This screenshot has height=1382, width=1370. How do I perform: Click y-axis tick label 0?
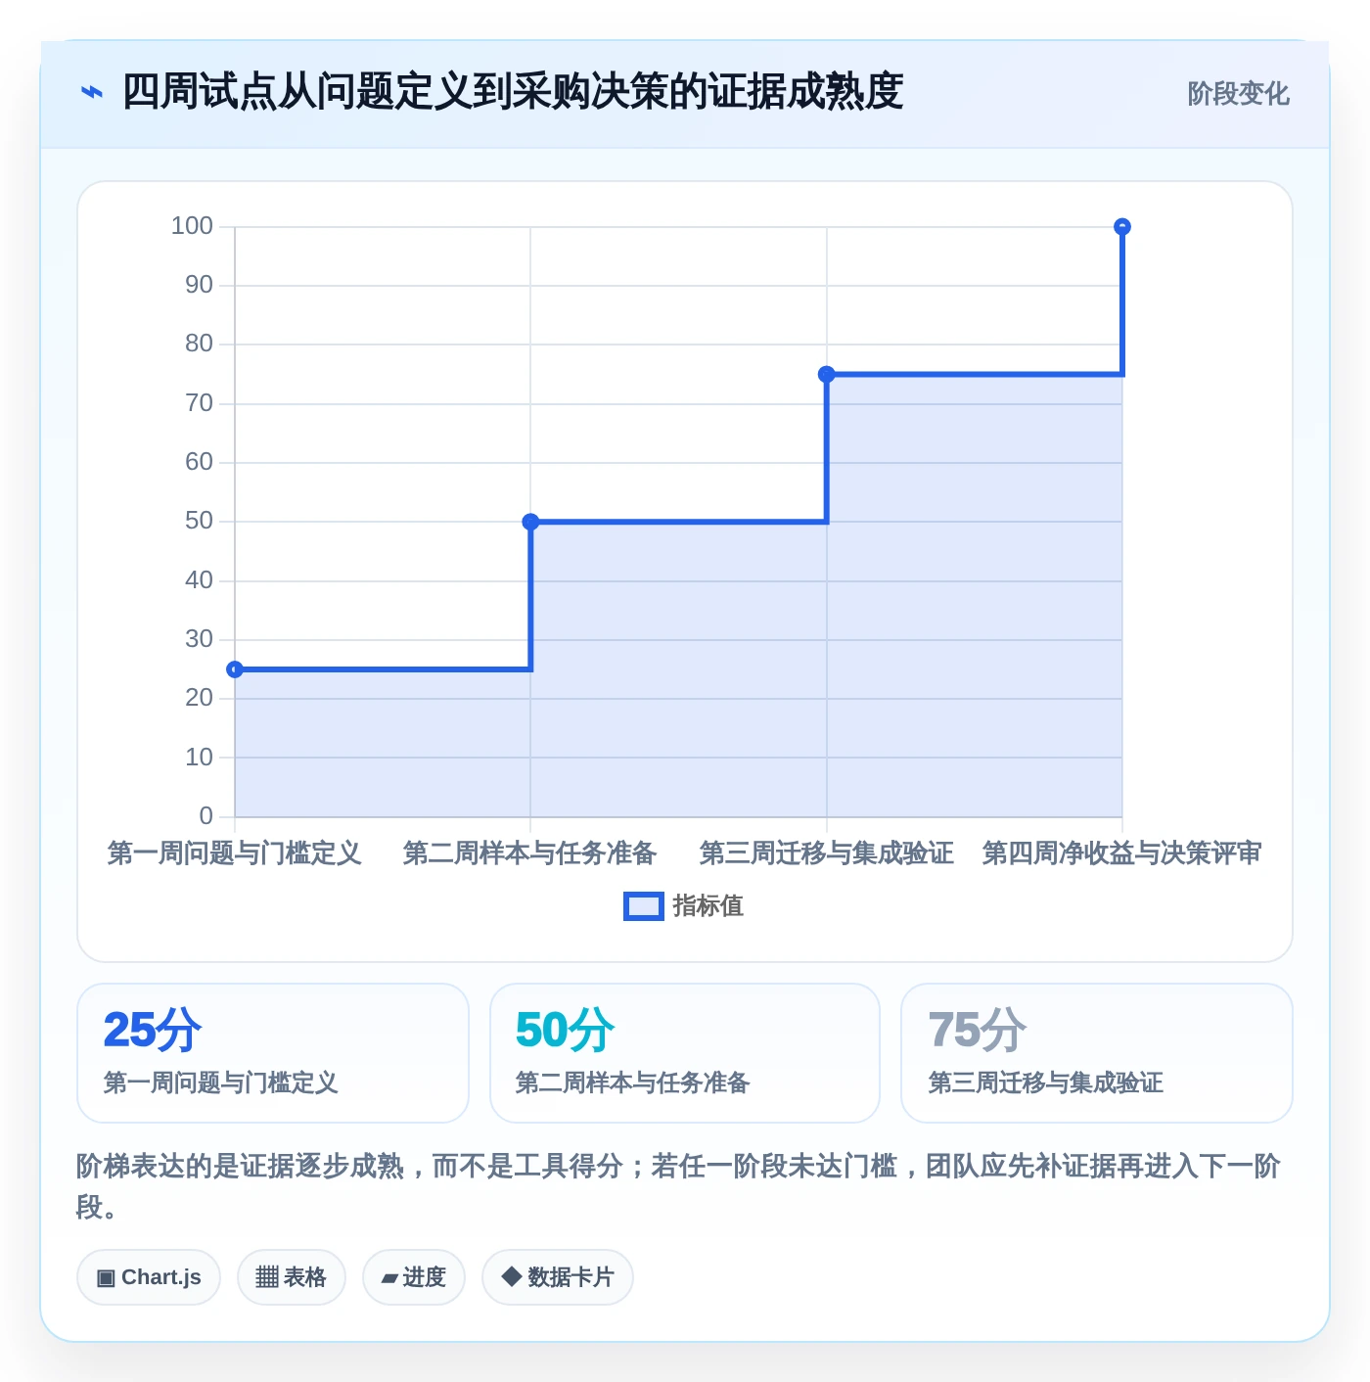[205, 816]
